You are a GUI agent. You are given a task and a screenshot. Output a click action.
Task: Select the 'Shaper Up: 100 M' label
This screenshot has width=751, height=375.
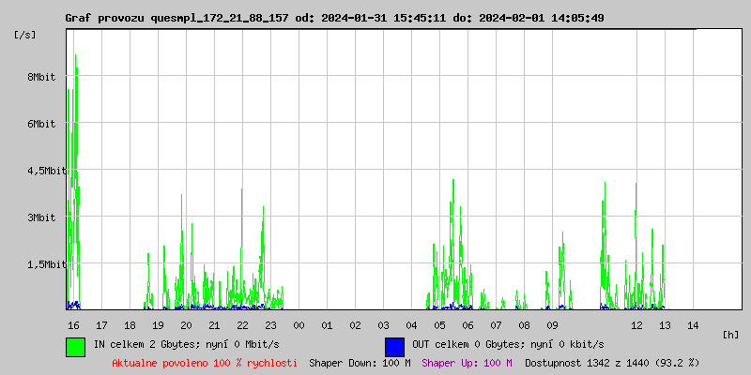pos(467,362)
